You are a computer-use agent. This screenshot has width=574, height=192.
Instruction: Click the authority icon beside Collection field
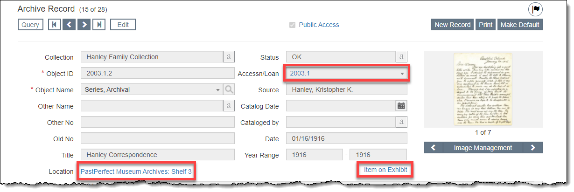[229, 57]
